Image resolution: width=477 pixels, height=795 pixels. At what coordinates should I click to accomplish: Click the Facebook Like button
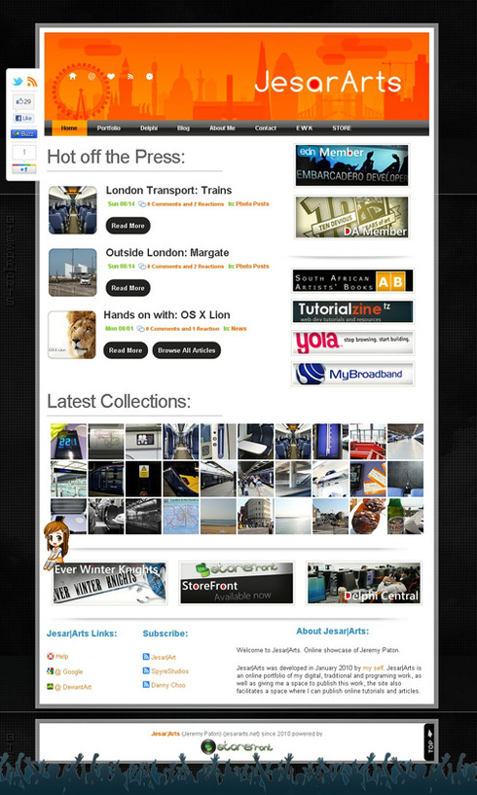pyautogui.click(x=23, y=118)
